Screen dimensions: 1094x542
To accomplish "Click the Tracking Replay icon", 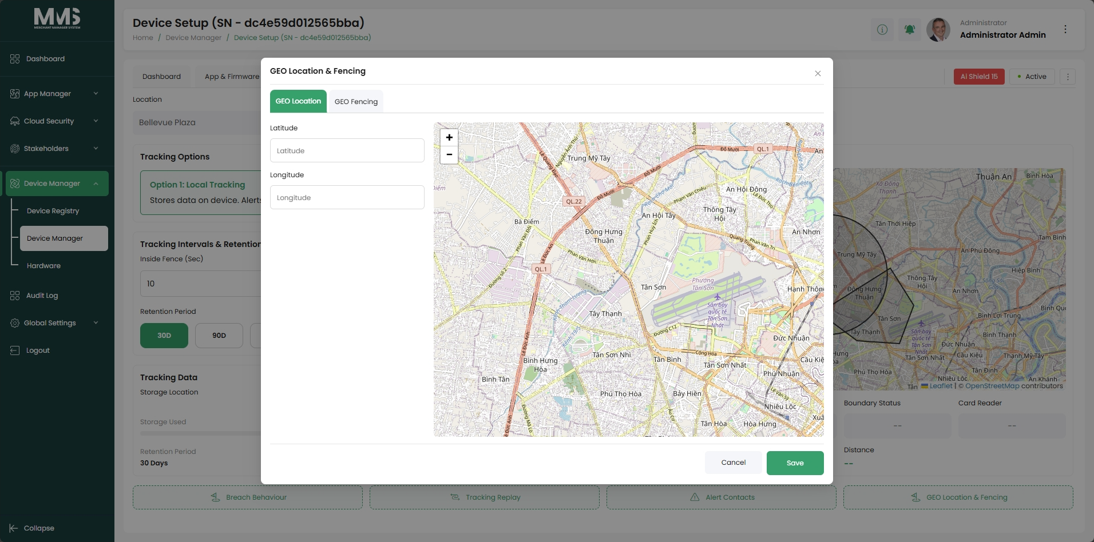I will [455, 497].
